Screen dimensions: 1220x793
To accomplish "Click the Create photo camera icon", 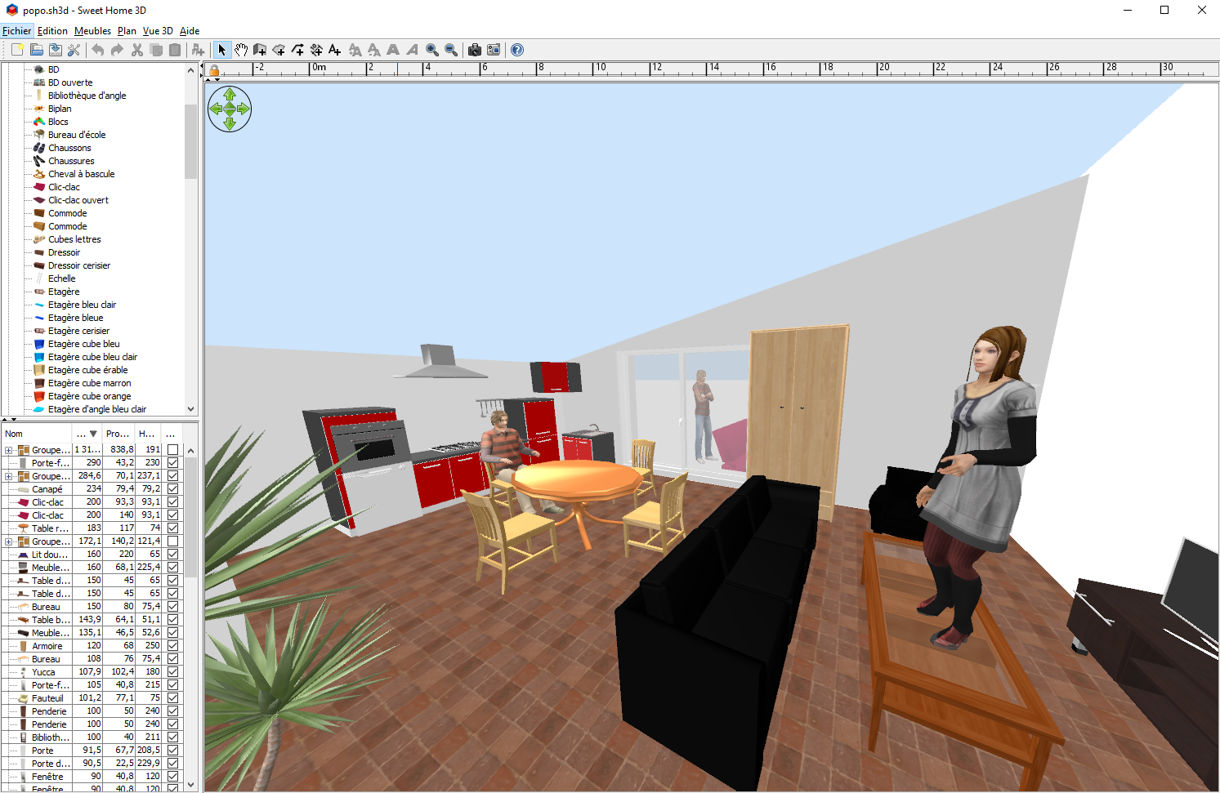I will 474,50.
